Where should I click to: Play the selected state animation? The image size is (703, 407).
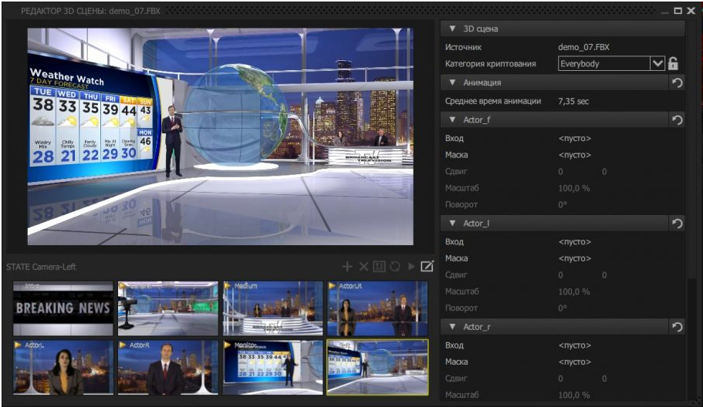tap(411, 267)
